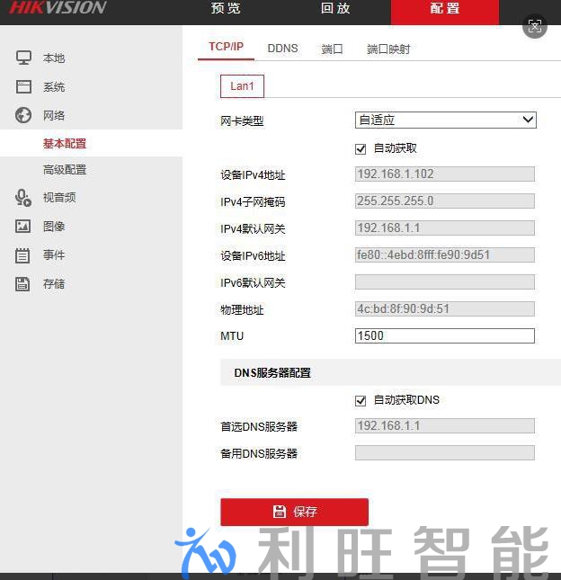Open the 回放 playback page

coord(335,9)
